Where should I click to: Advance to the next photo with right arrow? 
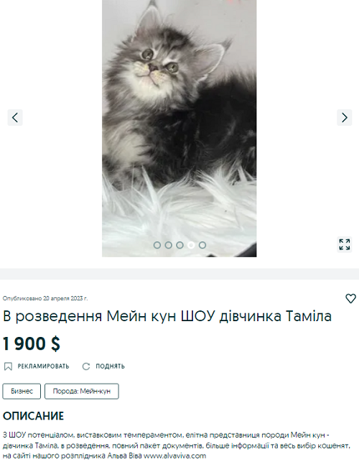(345, 117)
